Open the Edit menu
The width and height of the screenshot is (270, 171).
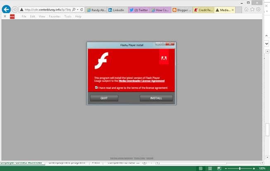click(33, 16)
